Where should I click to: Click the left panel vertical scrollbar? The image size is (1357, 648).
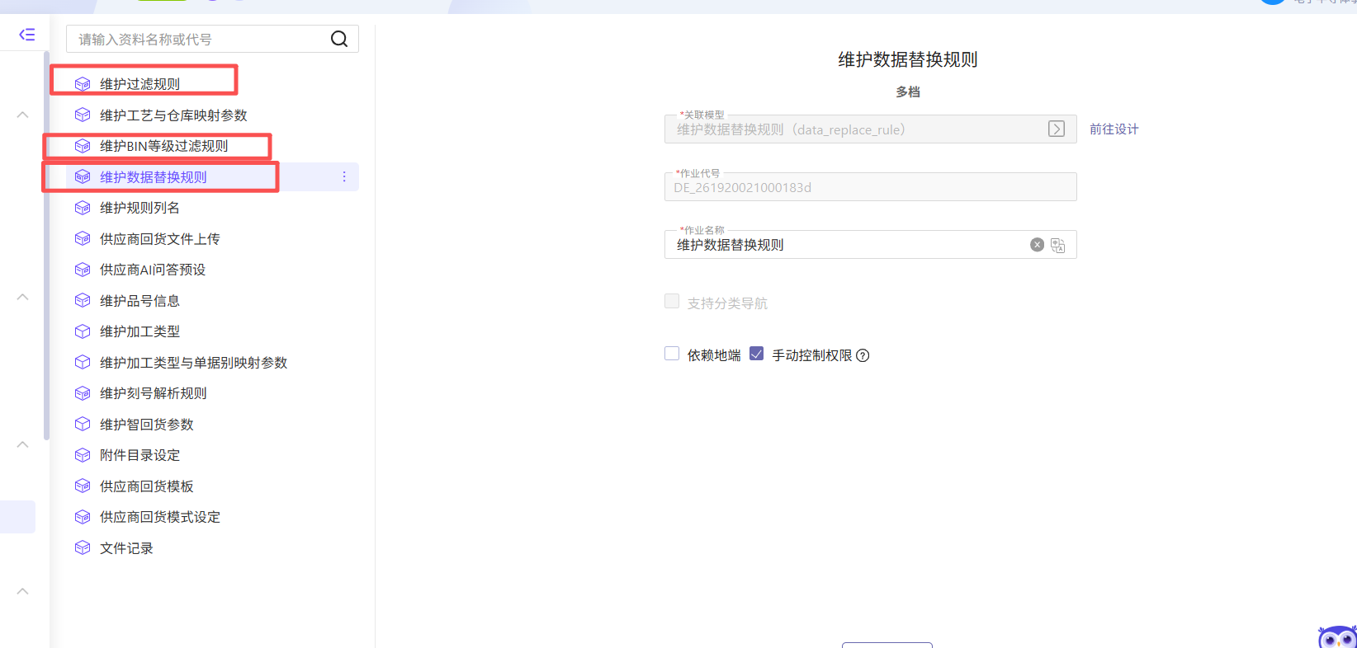pos(46,247)
